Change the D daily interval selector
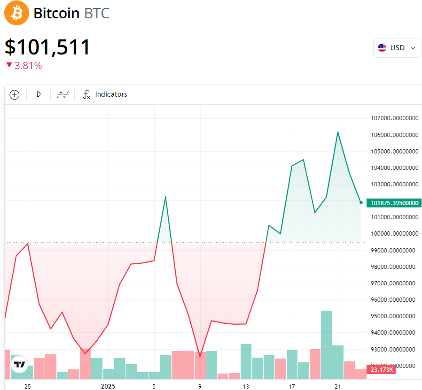The height and width of the screenshot is (390, 422). tap(39, 94)
